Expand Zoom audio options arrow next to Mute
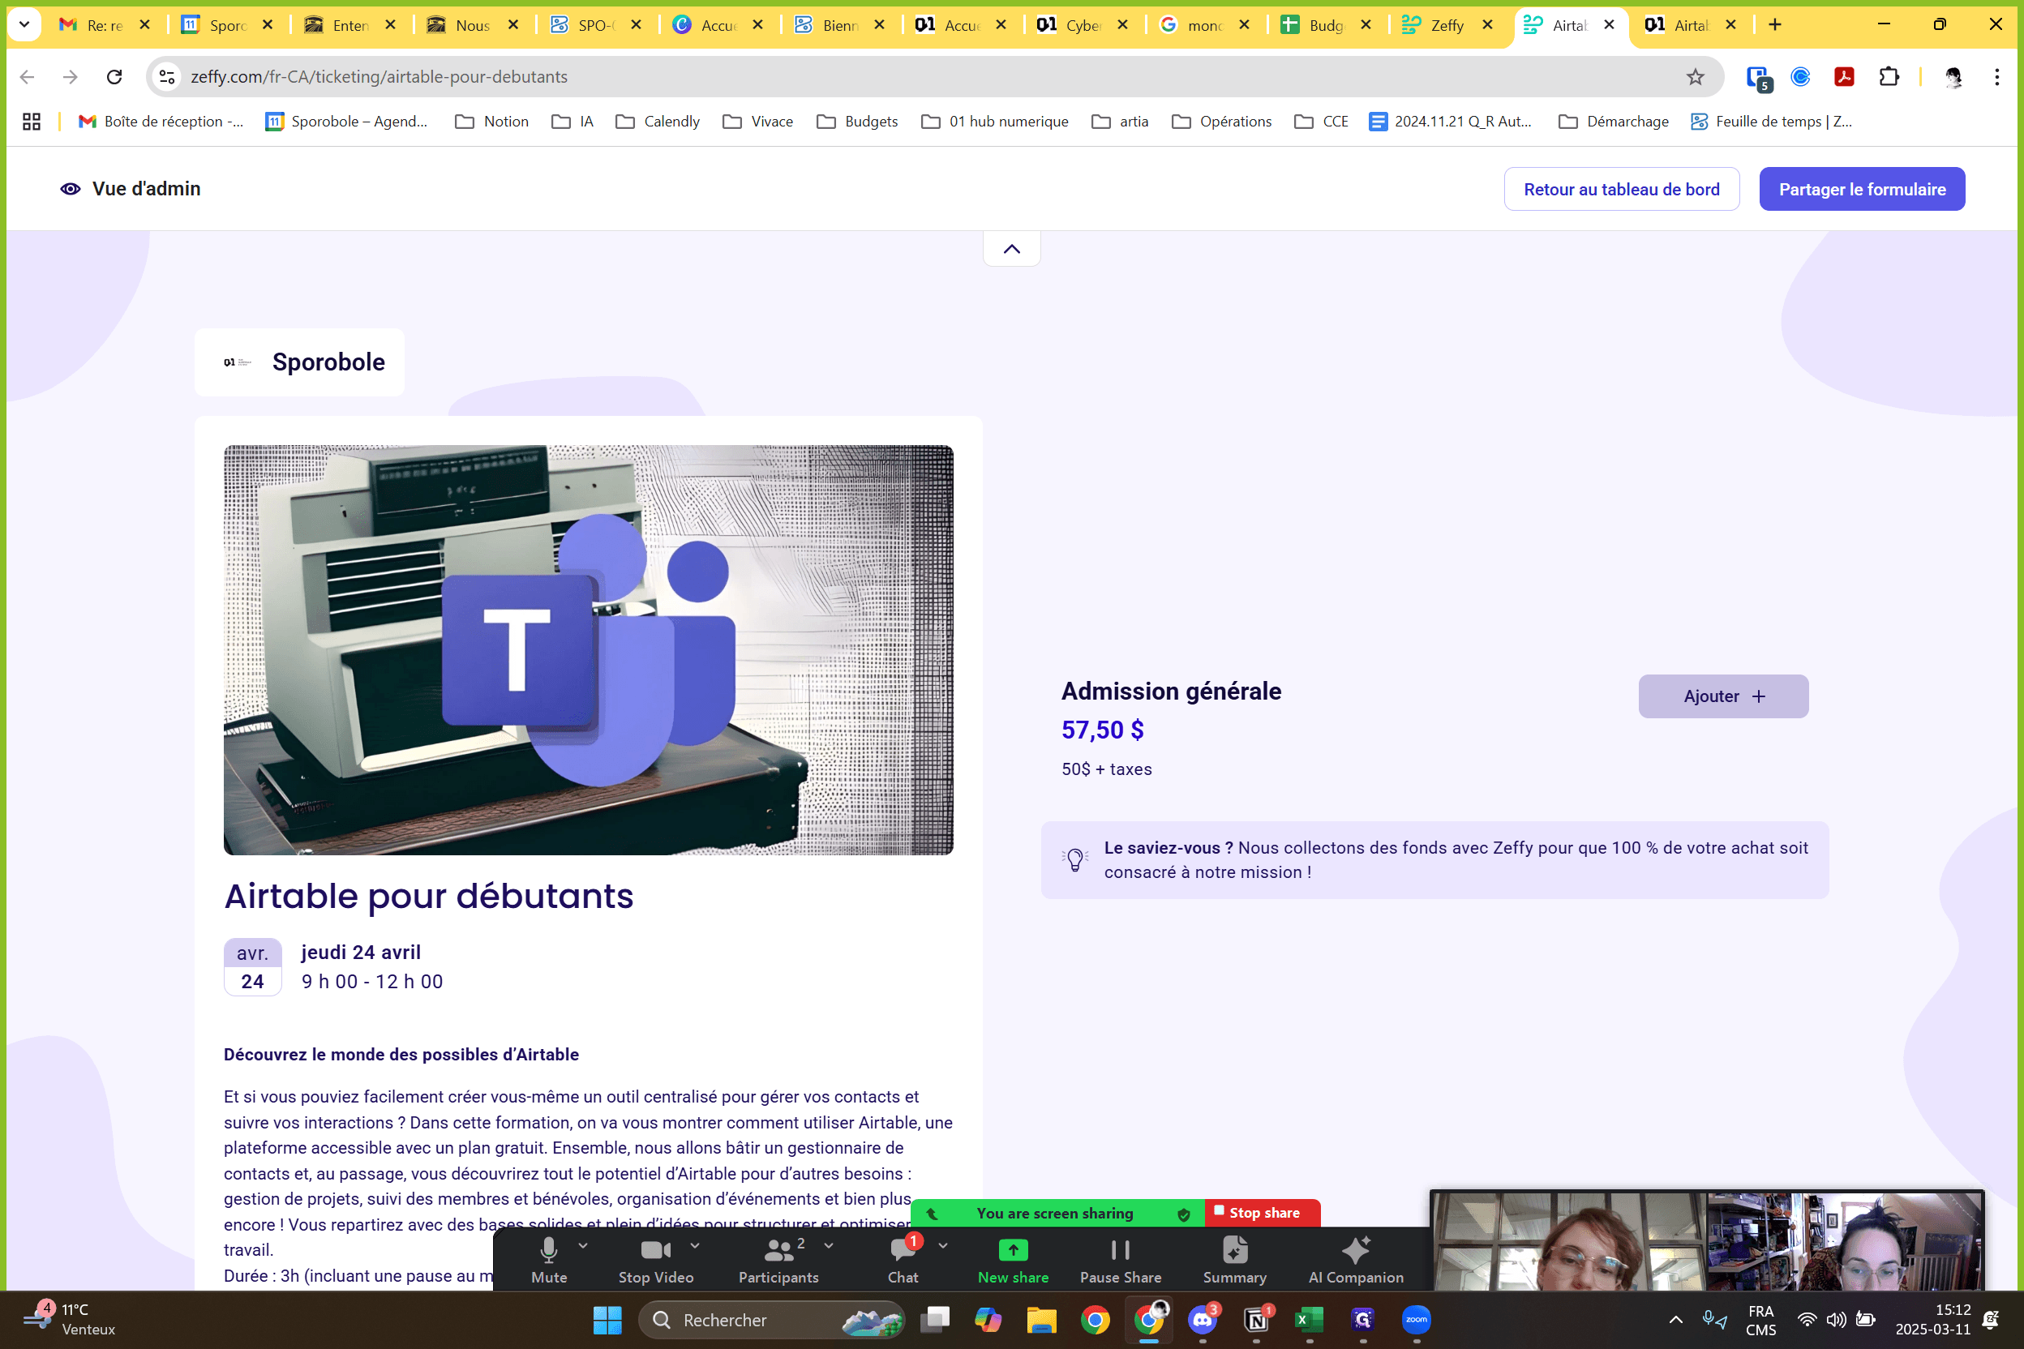2024x1349 pixels. [582, 1245]
